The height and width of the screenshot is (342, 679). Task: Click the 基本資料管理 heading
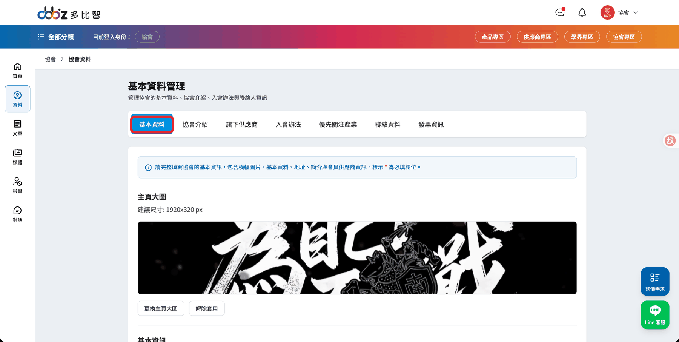click(x=157, y=86)
